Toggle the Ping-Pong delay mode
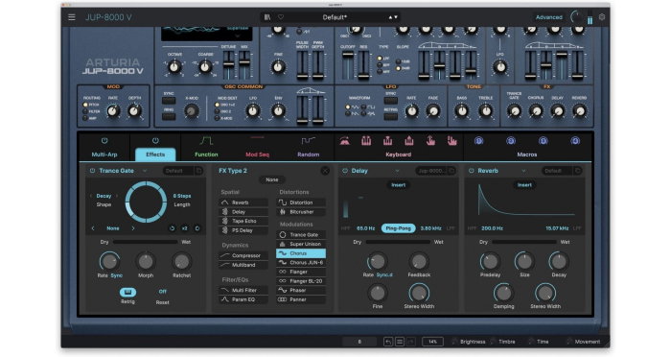The width and height of the screenshot is (671, 357). pyautogui.click(x=398, y=228)
